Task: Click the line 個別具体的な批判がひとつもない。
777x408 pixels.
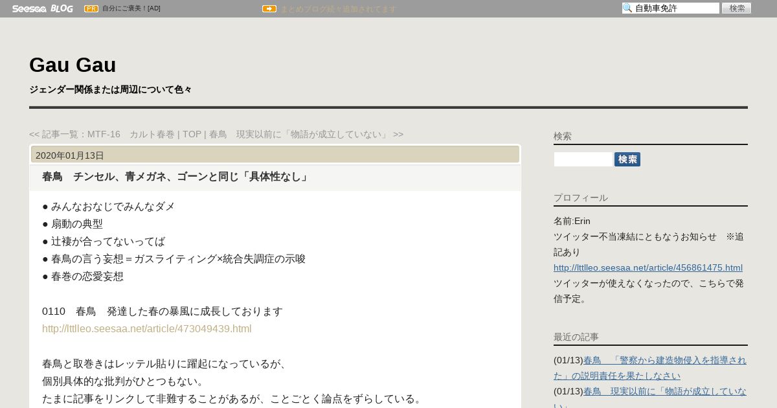Action: [x=124, y=381]
